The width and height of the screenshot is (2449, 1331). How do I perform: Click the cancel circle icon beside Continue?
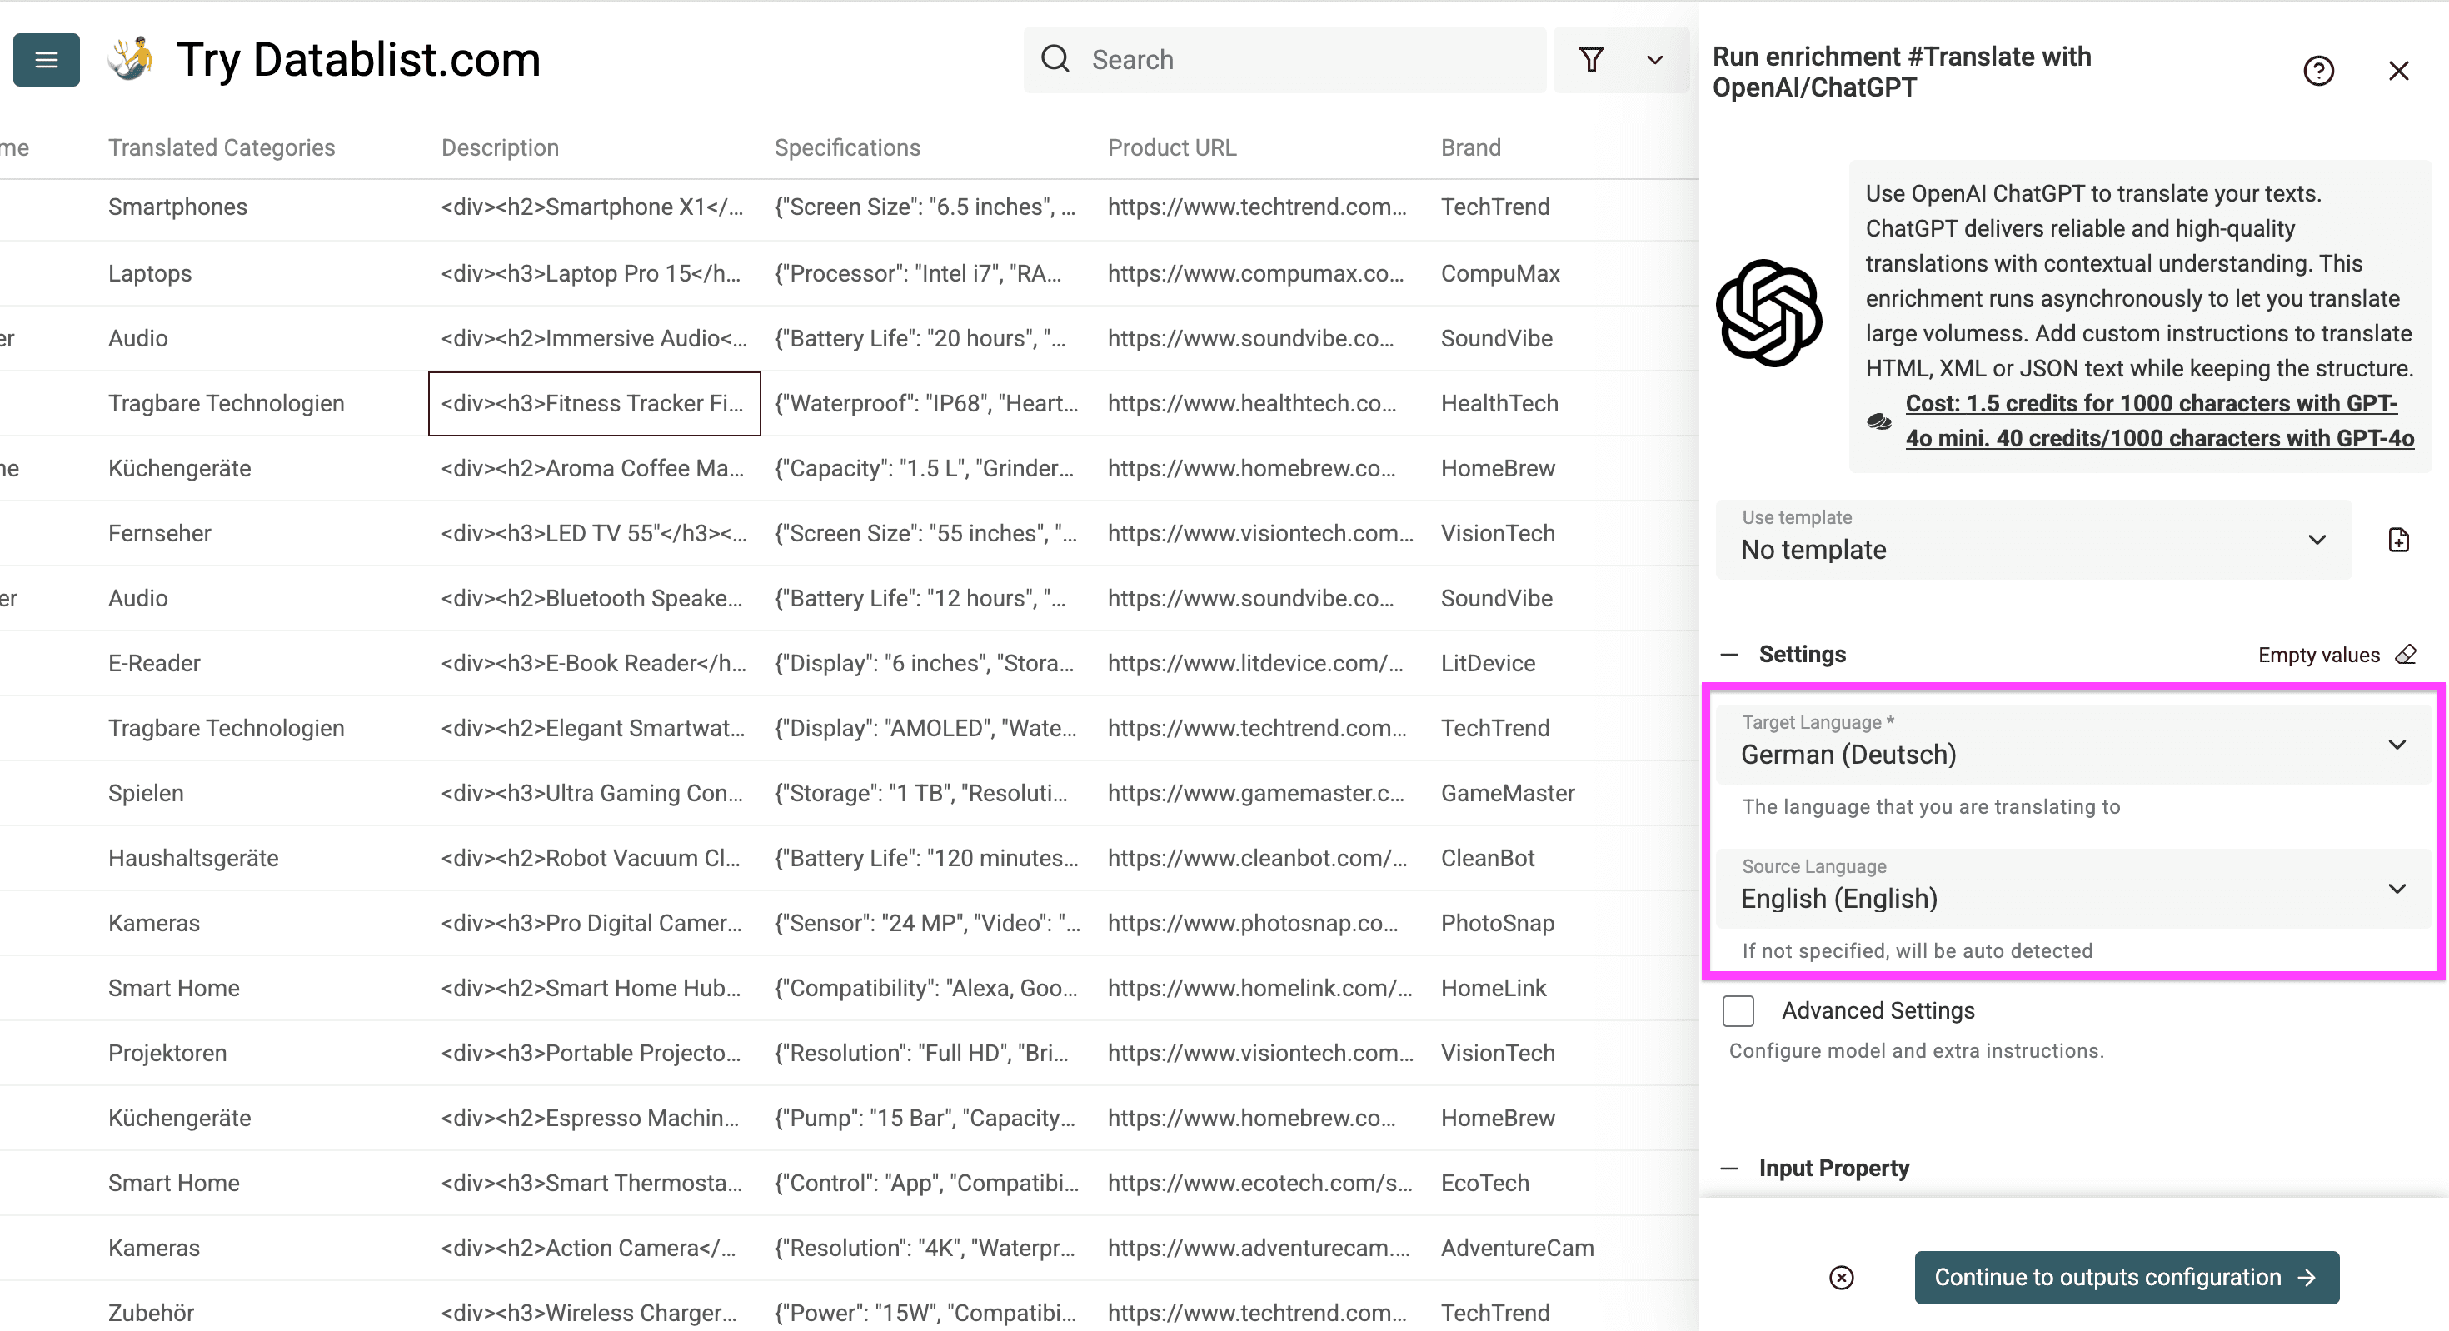tap(1843, 1277)
